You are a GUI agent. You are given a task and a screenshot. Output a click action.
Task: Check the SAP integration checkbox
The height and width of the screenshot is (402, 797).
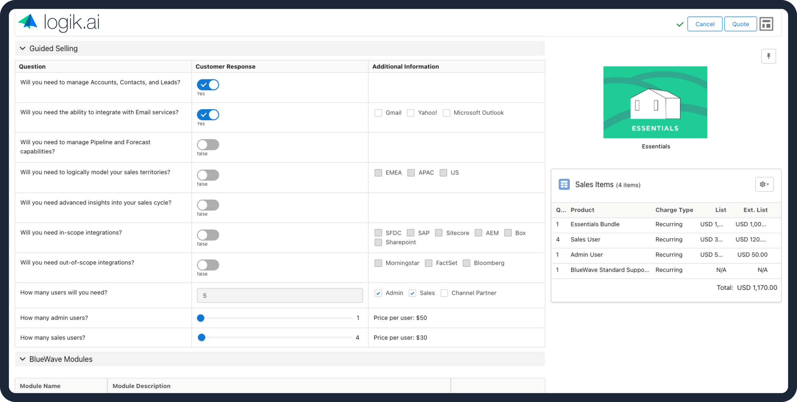410,233
